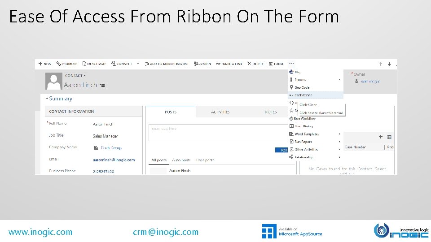The height and width of the screenshot is (242, 431).
Task: Click Aaron Finch post author name
Action: tap(180, 171)
